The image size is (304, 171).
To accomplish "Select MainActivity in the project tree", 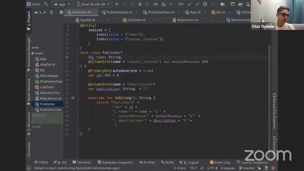I will coord(47,93).
